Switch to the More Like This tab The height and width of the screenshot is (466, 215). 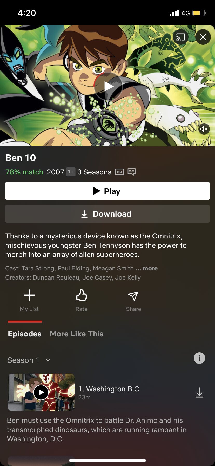pyautogui.click(x=77, y=334)
